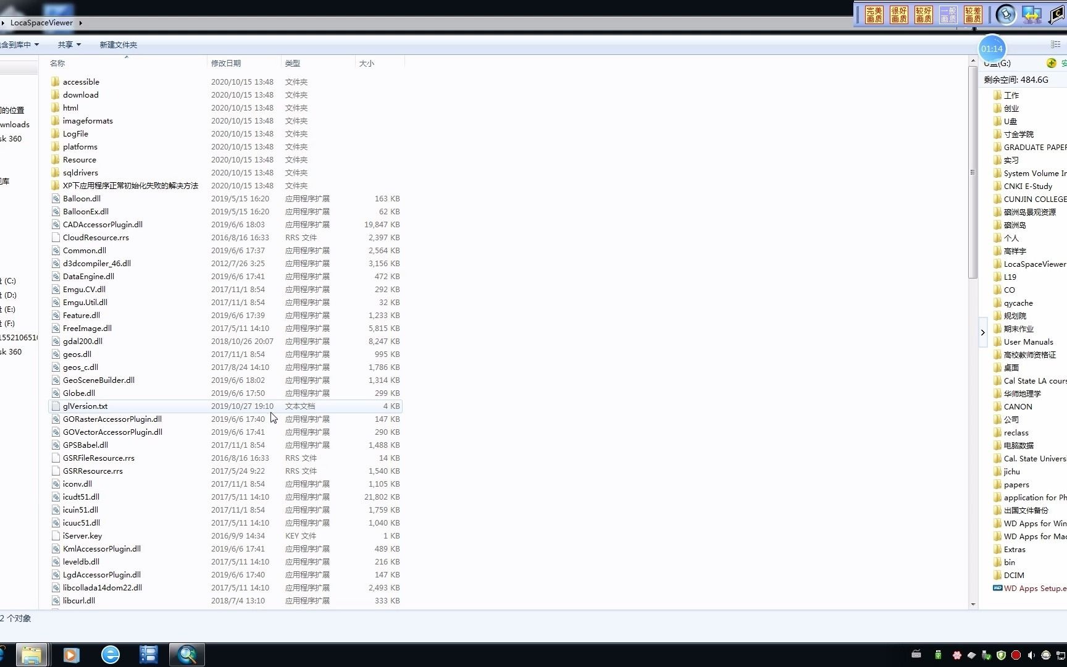The width and height of the screenshot is (1067, 667).
Task: Select the Balloon.dll file icon
Action: pyautogui.click(x=56, y=198)
